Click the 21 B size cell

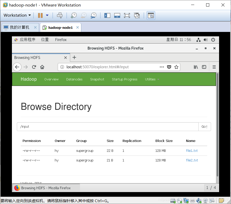click(x=110, y=160)
